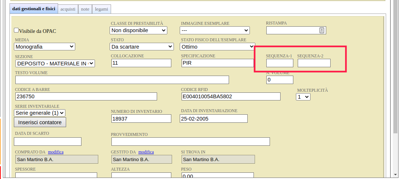
Task: Open the Stato fisico dell'esemplare dropdown
Action: click(x=217, y=47)
